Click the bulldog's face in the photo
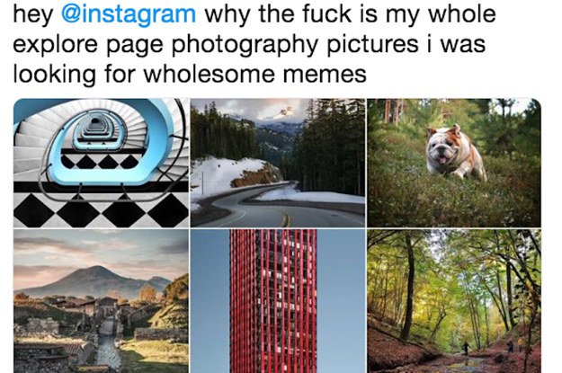This screenshot has height=373, width=562. (x=442, y=147)
